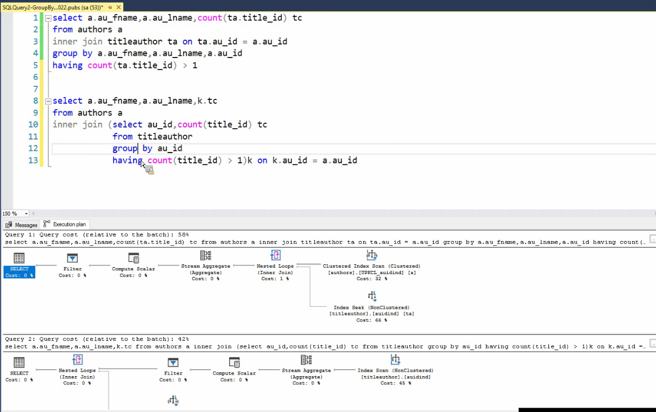Click Nested Loops operator with Cost 1 %
The height and width of the screenshot is (412, 656).
coord(275,265)
